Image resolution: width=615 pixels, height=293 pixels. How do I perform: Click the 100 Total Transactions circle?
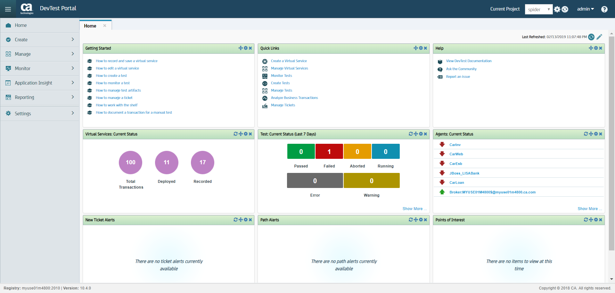(x=131, y=162)
